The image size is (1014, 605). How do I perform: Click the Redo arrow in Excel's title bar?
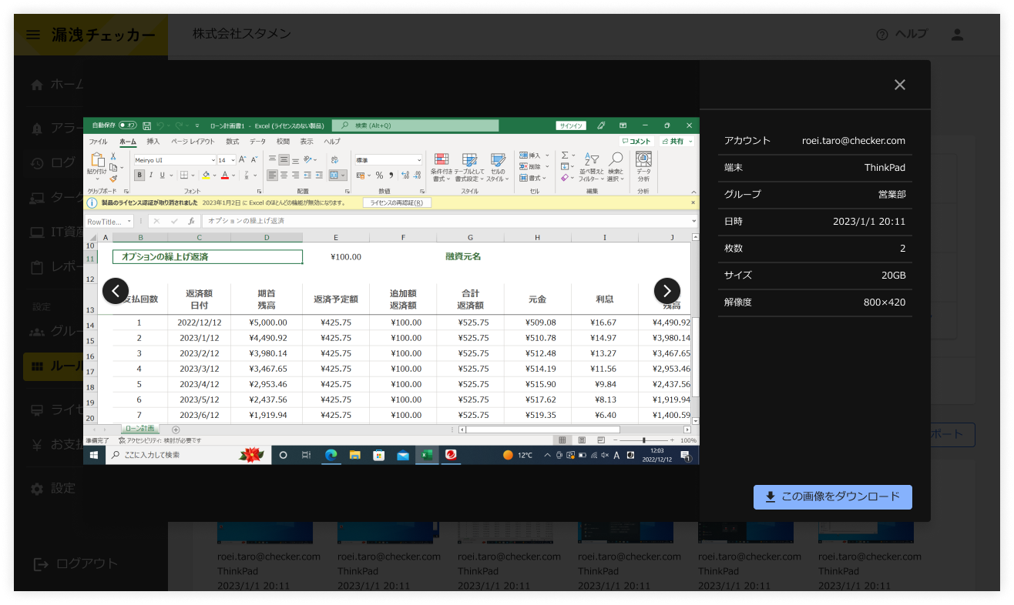pos(179,125)
